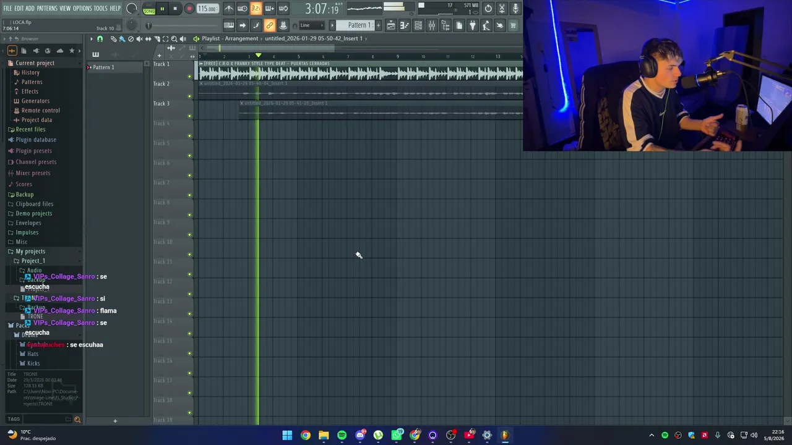792x445 pixels.
Task: Select the browser All tab waveform icon
Action: point(12,51)
